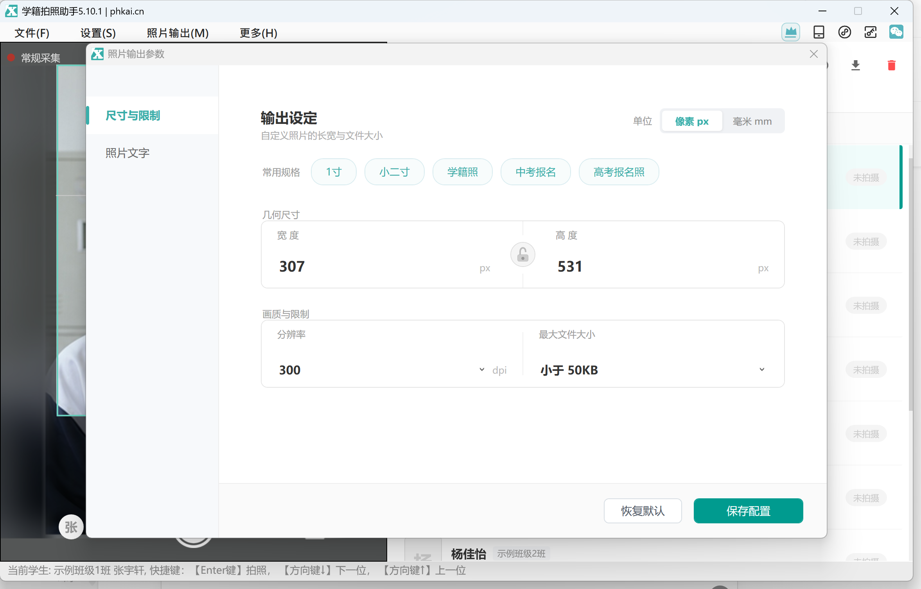Image resolution: width=921 pixels, height=589 pixels.
Task: Close the 照片输出参数 dialog
Action: (x=814, y=54)
